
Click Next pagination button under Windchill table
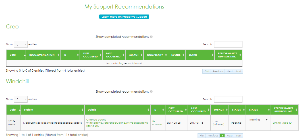230,136
